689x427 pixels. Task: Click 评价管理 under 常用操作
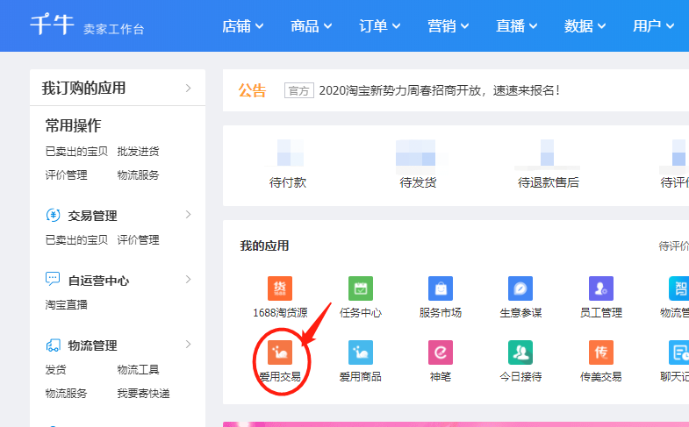point(66,175)
